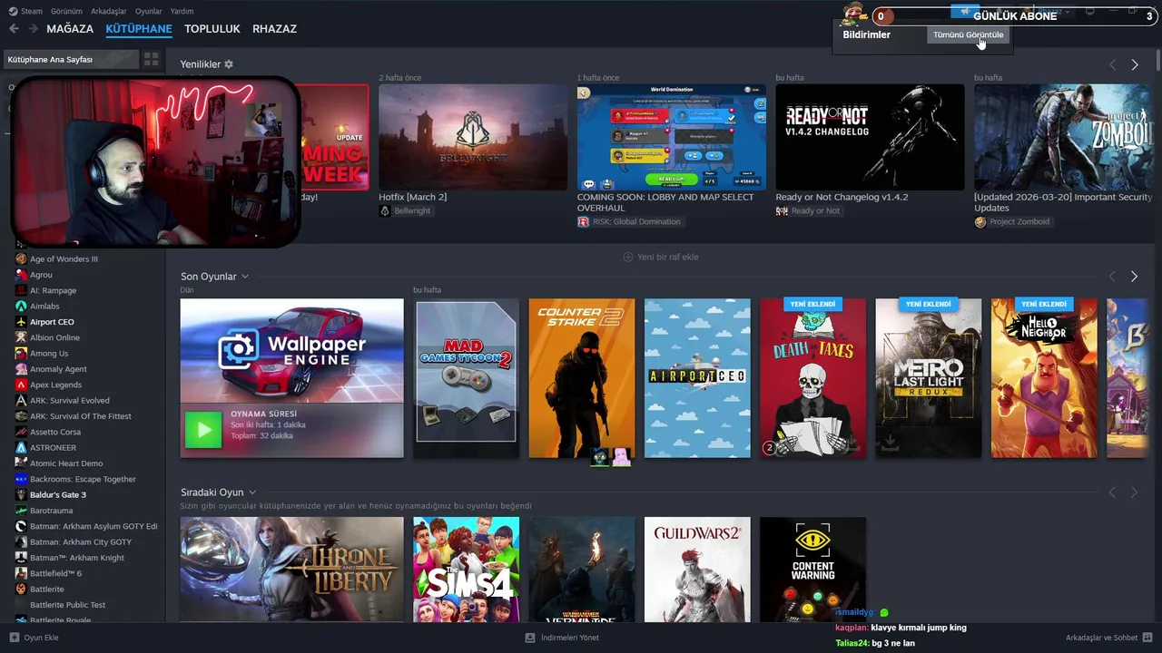Open Ready or Not Changelog v1.4.2 title

point(842,197)
